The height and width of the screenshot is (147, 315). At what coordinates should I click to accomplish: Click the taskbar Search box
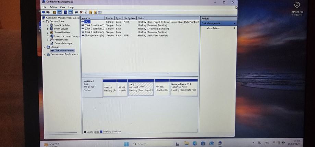click(152, 144)
